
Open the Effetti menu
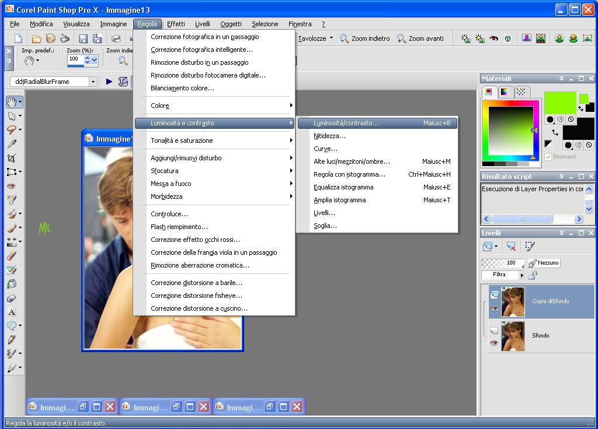[176, 24]
